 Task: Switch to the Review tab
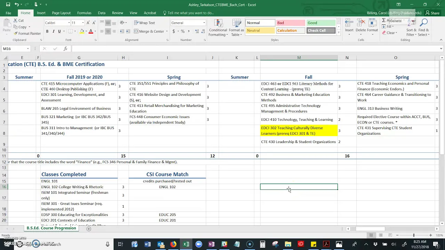(x=118, y=13)
